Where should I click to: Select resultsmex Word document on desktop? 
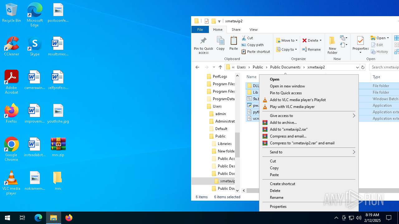tap(58, 47)
